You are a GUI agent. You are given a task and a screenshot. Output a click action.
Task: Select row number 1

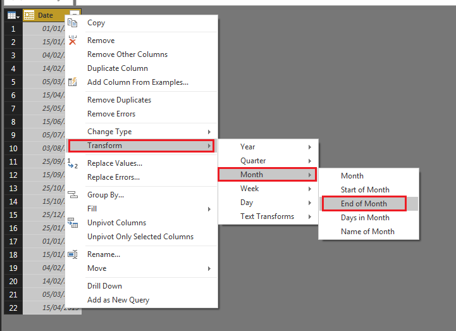tap(13, 29)
